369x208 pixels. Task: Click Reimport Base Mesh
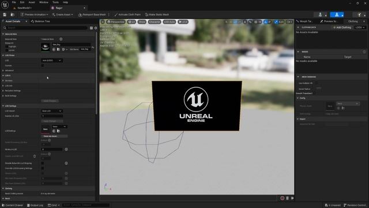[92, 14]
